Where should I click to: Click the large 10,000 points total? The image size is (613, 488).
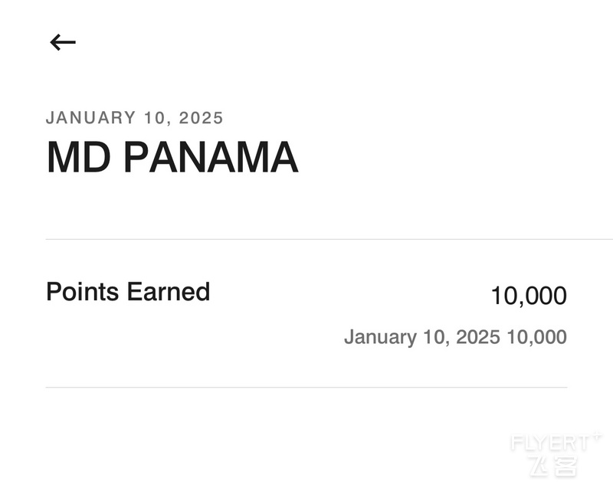[x=529, y=296]
